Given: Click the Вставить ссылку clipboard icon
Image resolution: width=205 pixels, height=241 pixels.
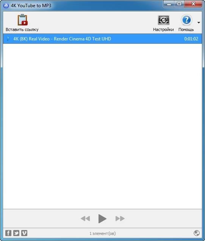Looking at the screenshot, I should [22, 20].
